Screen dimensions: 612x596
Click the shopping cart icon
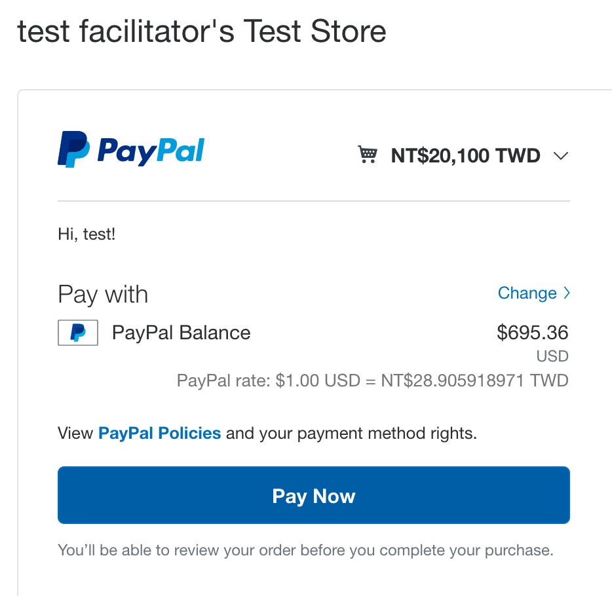tap(368, 155)
